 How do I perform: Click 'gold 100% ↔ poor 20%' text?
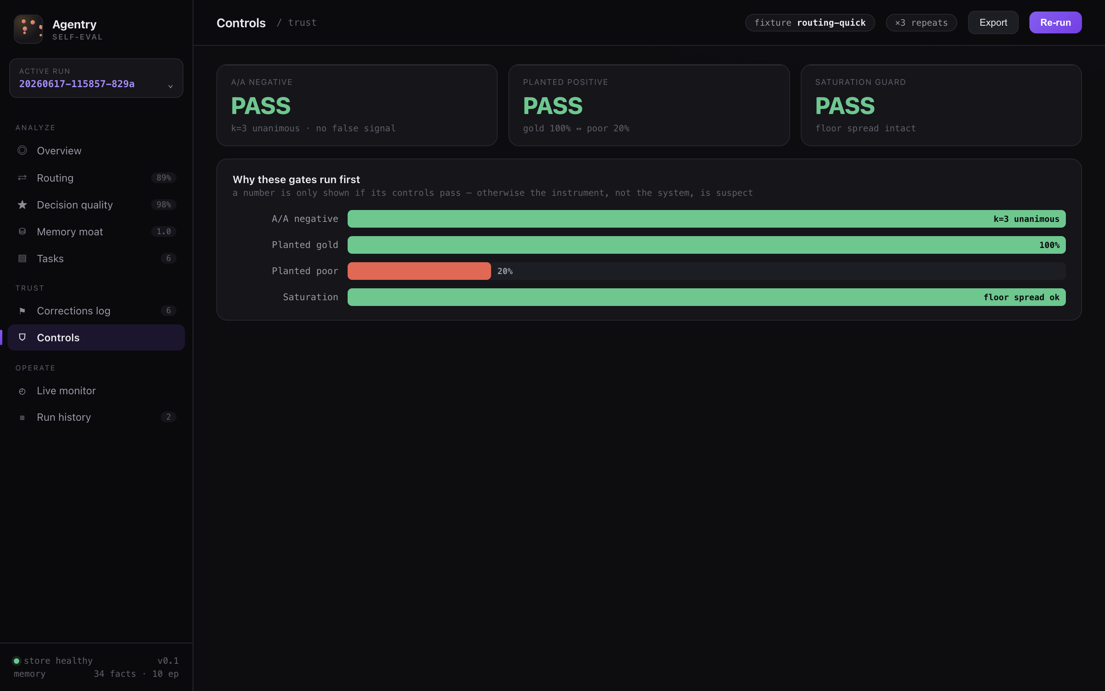(x=576, y=129)
